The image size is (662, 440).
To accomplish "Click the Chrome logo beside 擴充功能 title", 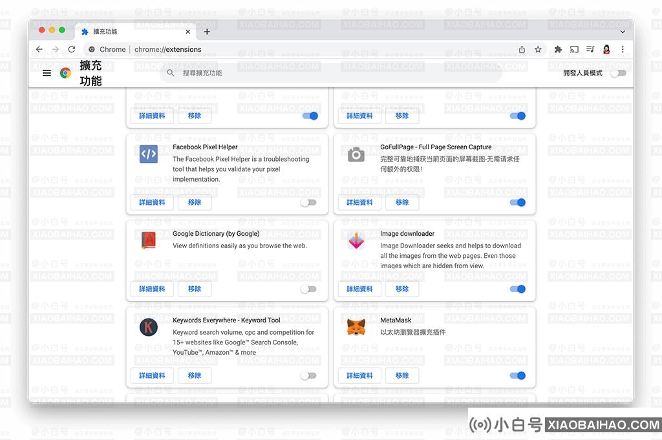I will tap(65, 73).
